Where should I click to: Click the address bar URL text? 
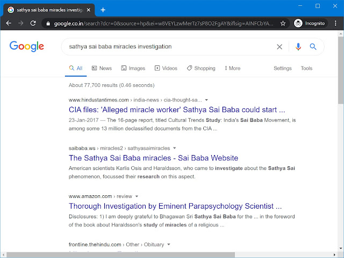[x=163, y=24]
